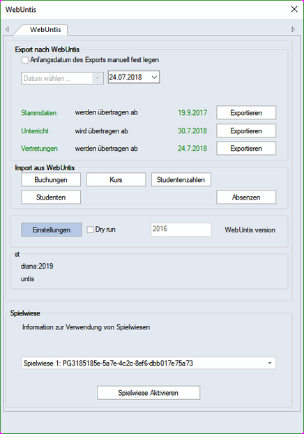Export Stammdaten with its Exportieren button

[246, 112]
